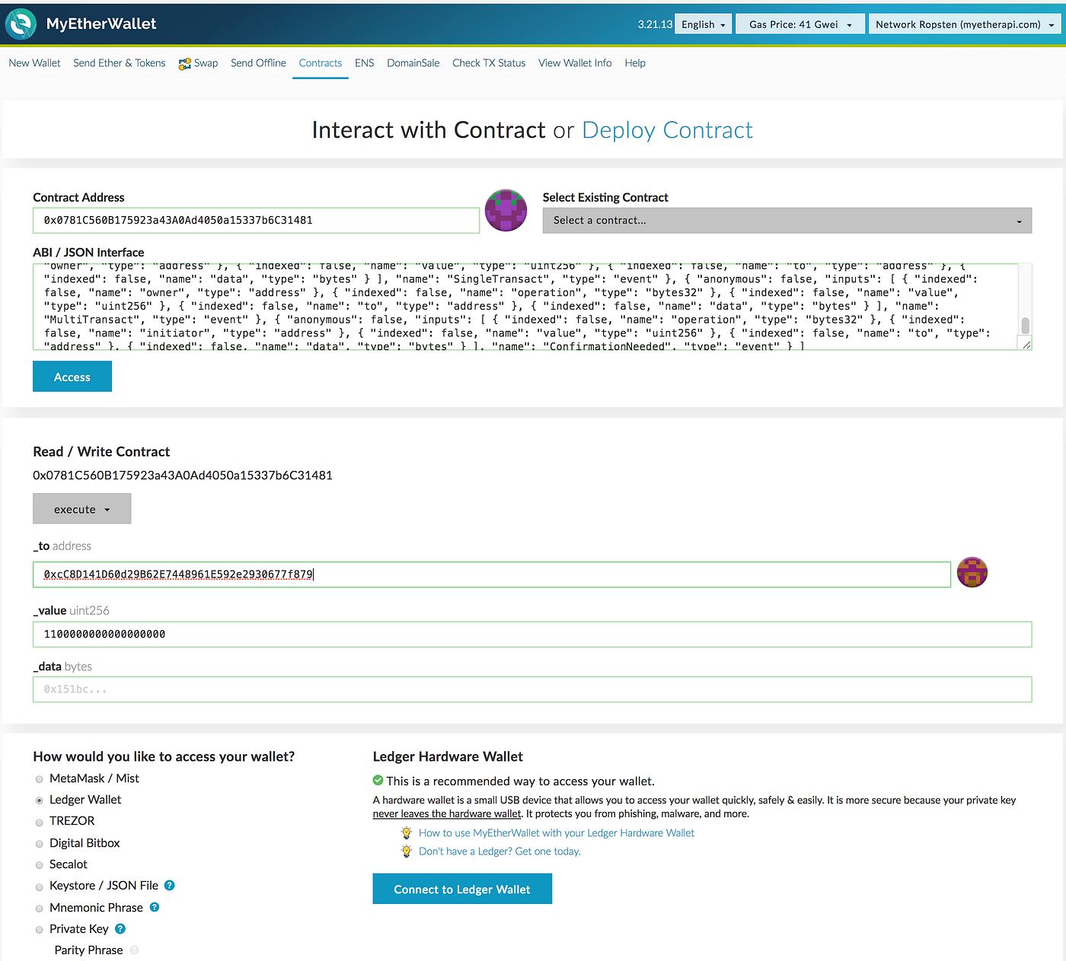Click the ABI textarea resize handle
1066x961 pixels.
(1026, 345)
